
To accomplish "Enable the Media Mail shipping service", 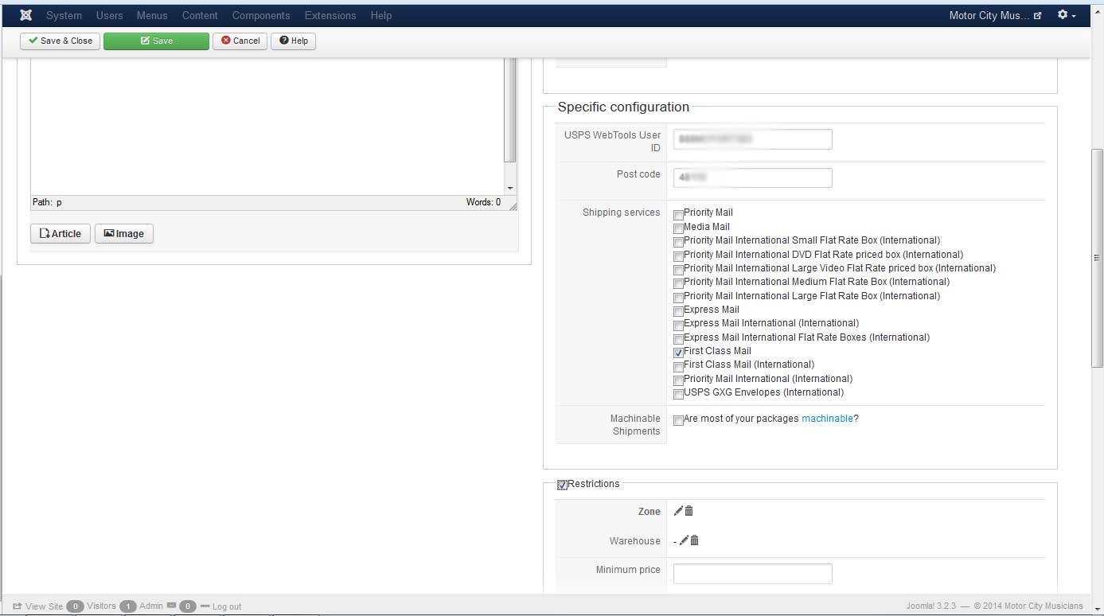I will click(x=678, y=228).
